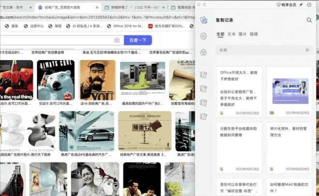
Task: Click the type icon on the 碎片化资料 card
Action: click(x=272, y=169)
